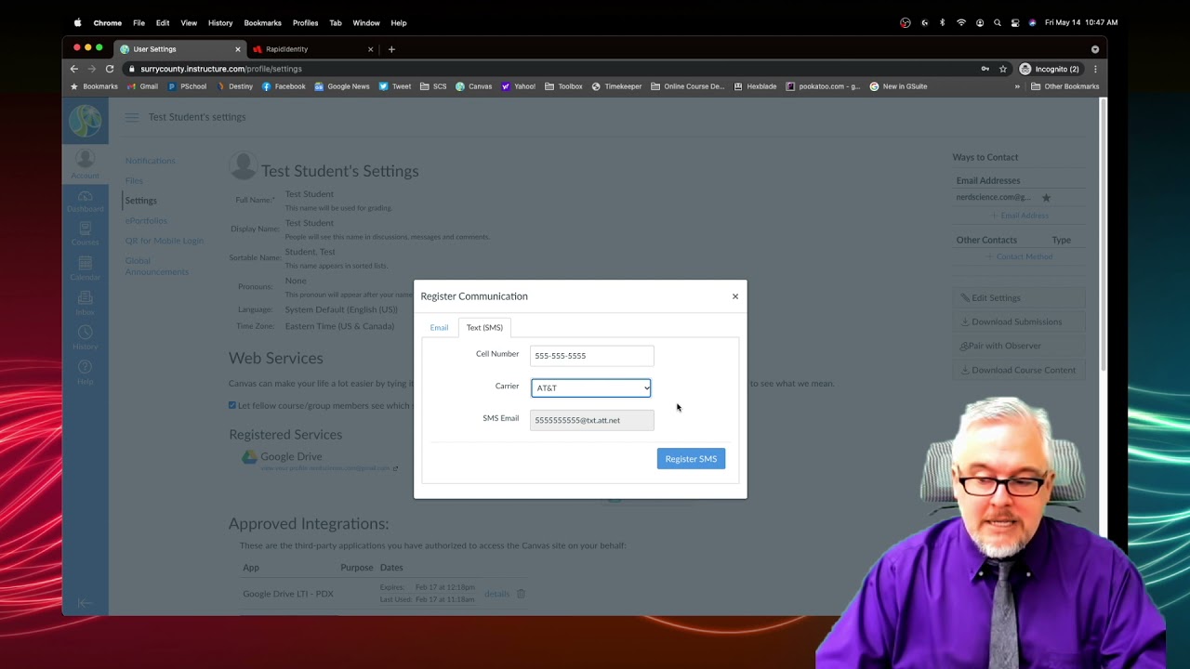This screenshot has height=669, width=1190.
Task: Open the Canvas bookmark
Action: (x=473, y=86)
